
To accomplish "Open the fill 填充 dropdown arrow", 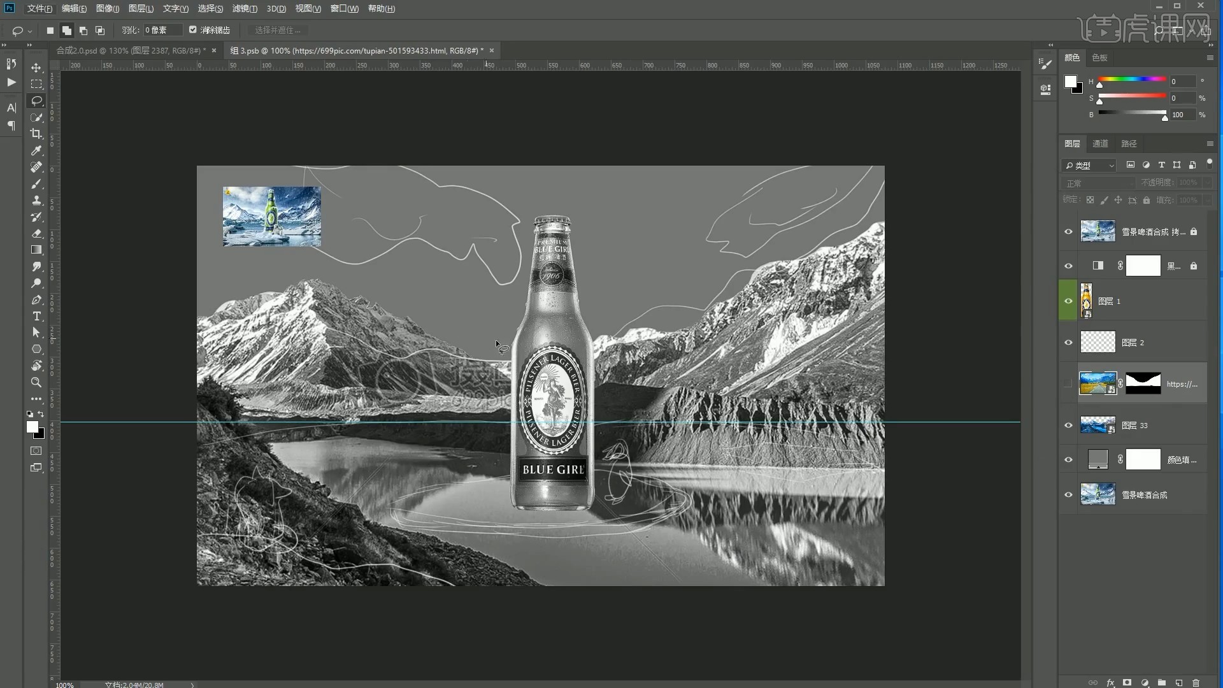I will coord(1206,200).
